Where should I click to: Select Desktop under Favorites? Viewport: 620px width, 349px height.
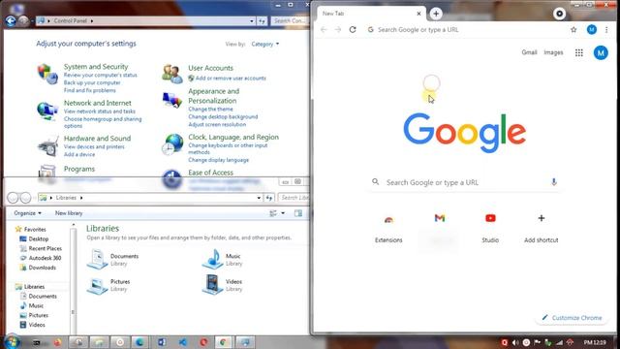point(39,239)
